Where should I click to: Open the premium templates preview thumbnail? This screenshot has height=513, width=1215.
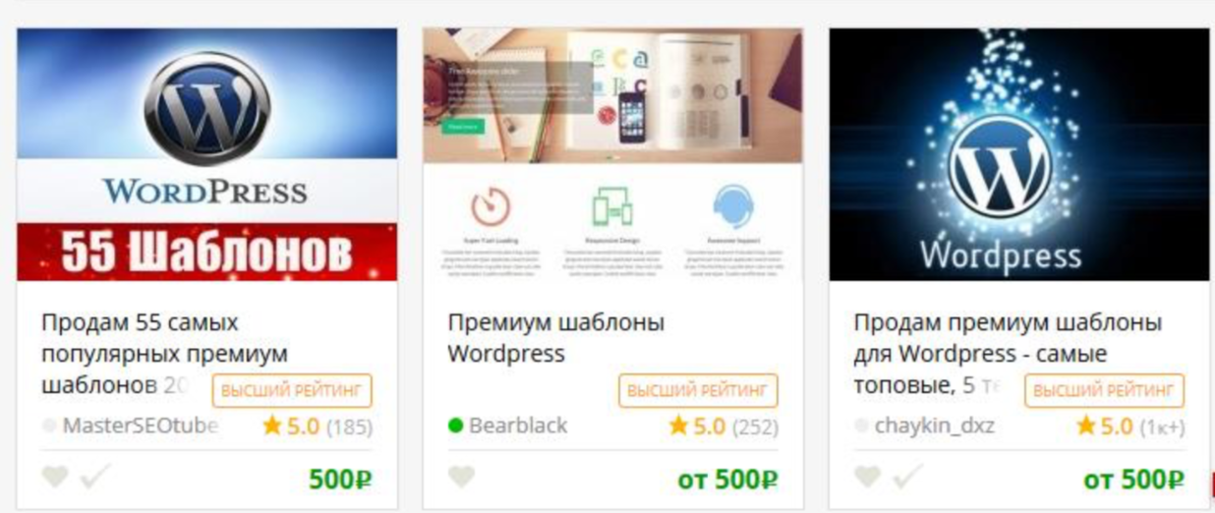point(613,154)
